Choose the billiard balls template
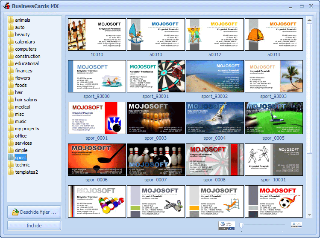Viewport: 320px width, 238px height. point(97,201)
